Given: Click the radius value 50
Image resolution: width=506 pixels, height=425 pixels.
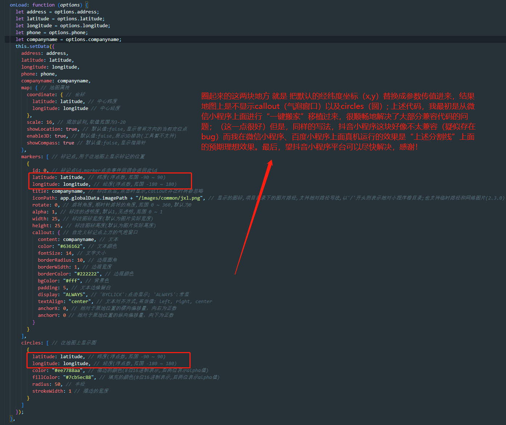Looking at the screenshot, I should point(58,384).
